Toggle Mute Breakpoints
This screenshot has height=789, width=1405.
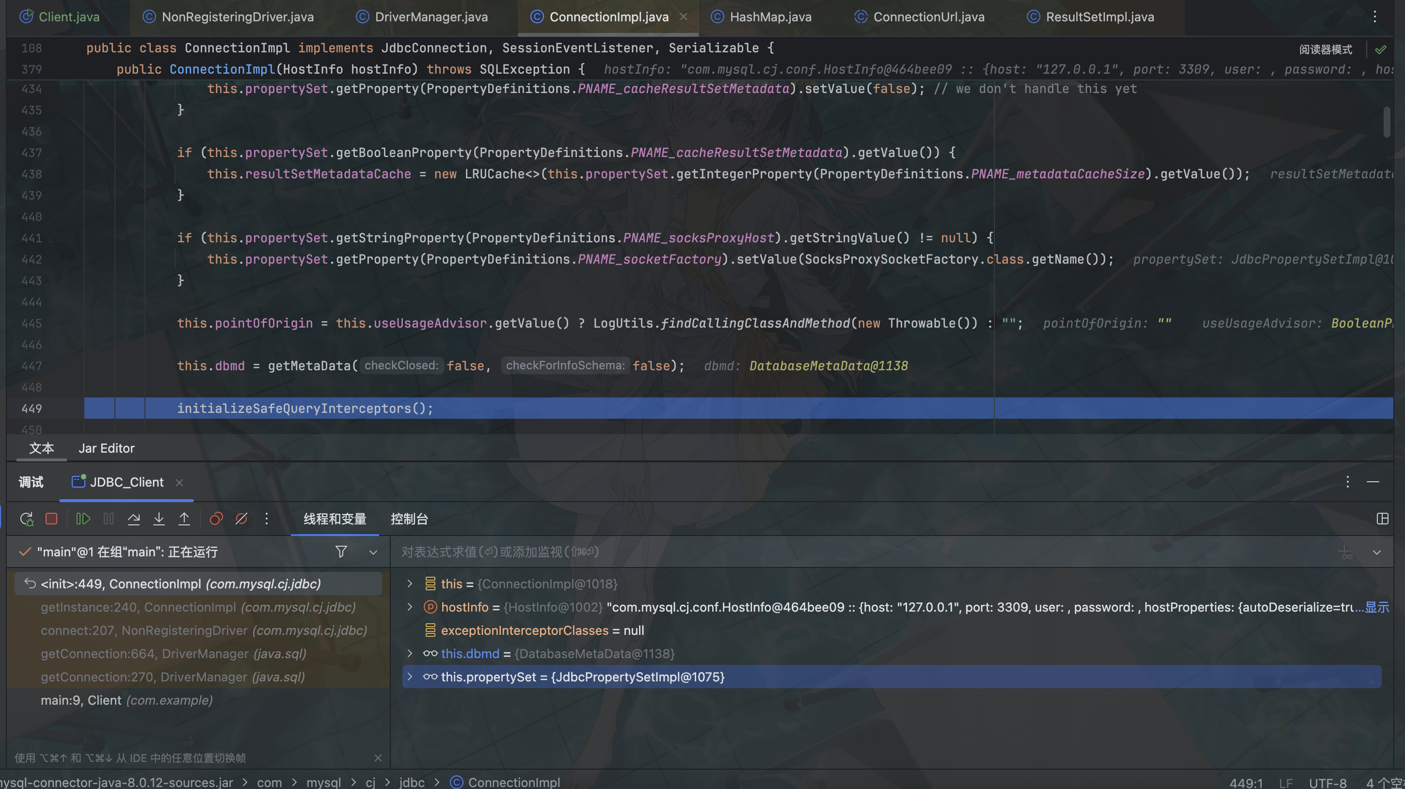pyautogui.click(x=241, y=519)
